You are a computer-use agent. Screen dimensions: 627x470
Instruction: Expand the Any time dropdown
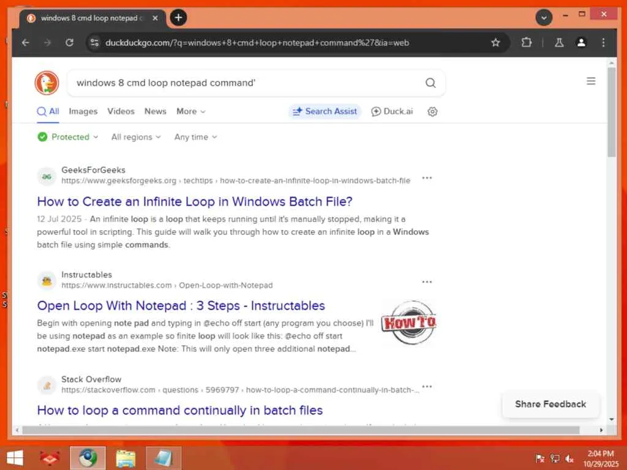[x=195, y=137]
